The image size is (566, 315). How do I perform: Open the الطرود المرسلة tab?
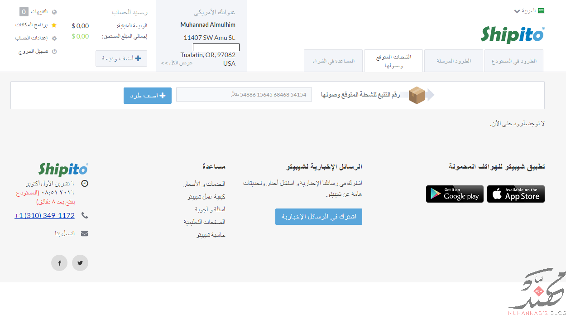[x=454, y=61]
